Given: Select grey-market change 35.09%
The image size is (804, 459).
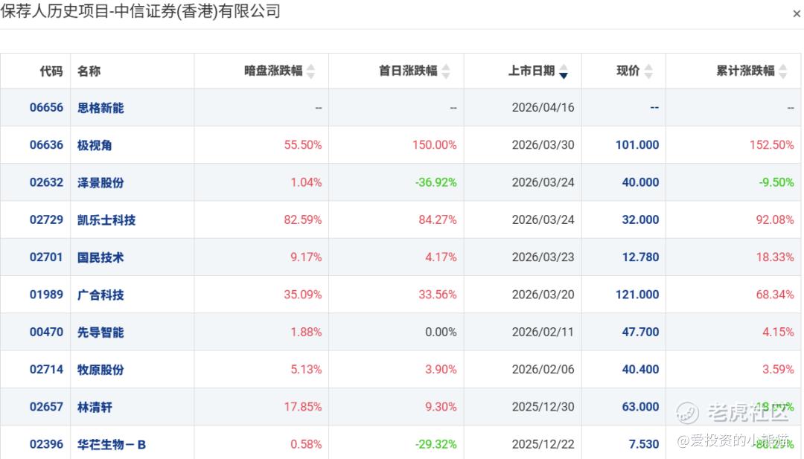Looking at the screenshot, I should 303,295.
